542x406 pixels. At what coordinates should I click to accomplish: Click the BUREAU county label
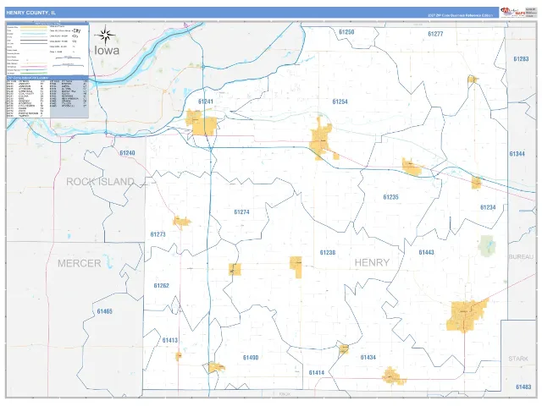click(522, 257)
